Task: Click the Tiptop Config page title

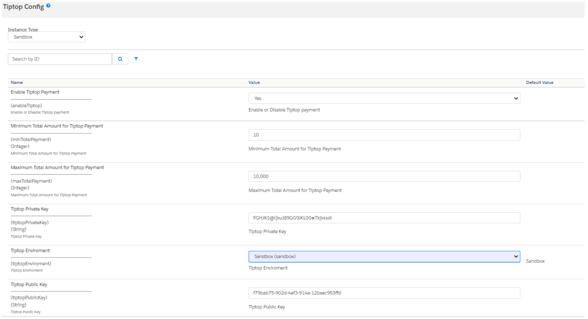Action: pos(23,7)
